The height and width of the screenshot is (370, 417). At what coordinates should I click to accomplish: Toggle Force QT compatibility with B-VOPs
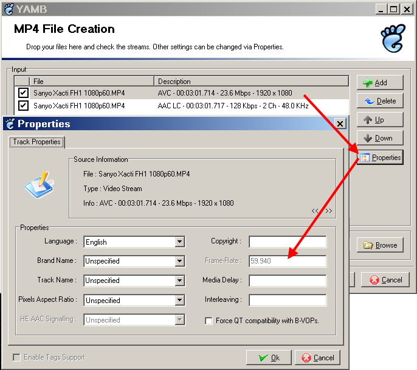(x=208, y=321)
